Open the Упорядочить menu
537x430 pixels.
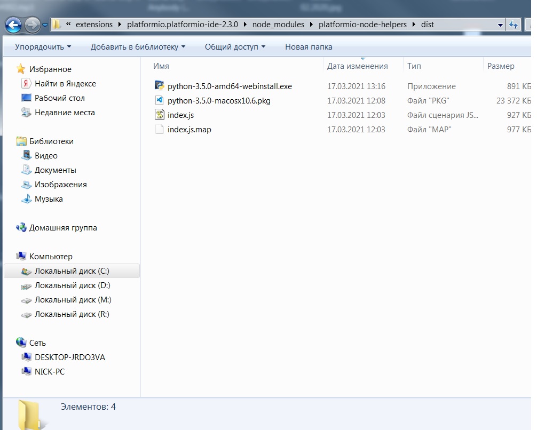[43, 47]
